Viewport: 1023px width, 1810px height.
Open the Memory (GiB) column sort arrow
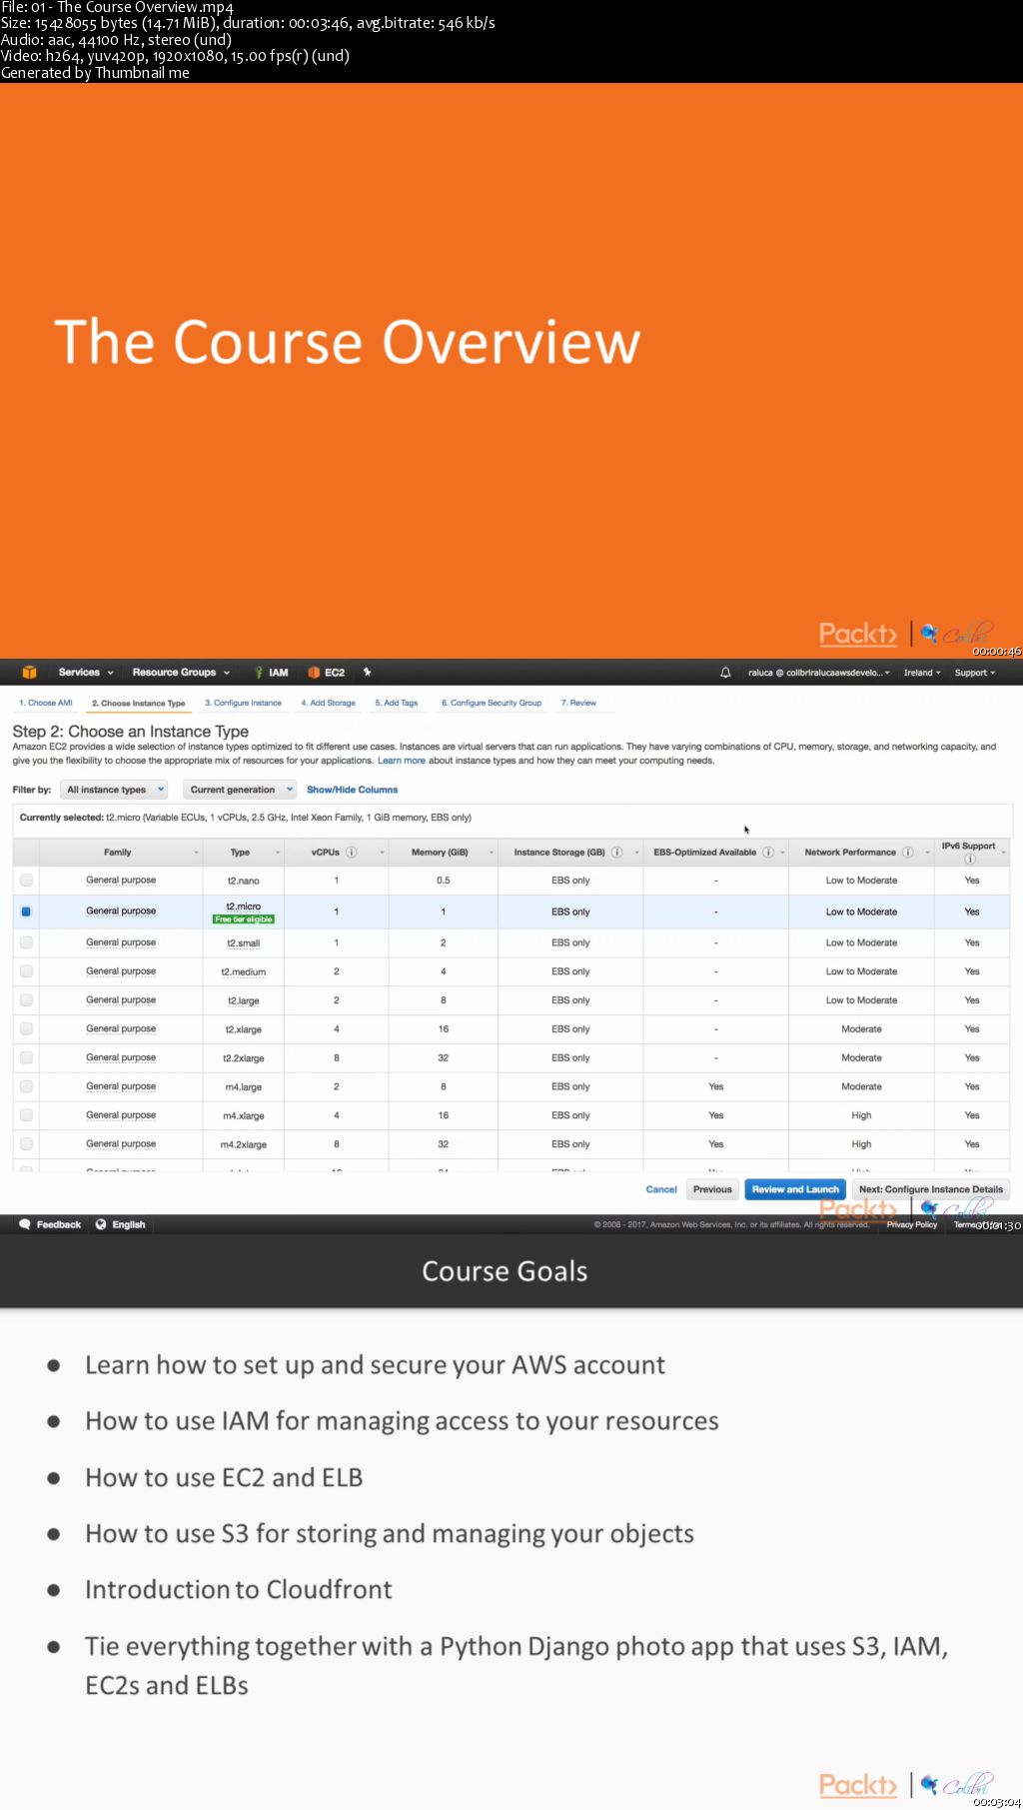pyautogui.click(x=491, y=853)
